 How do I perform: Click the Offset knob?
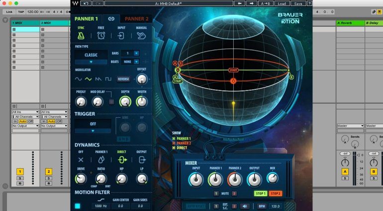pyautogui.click(x=142, y=79)
